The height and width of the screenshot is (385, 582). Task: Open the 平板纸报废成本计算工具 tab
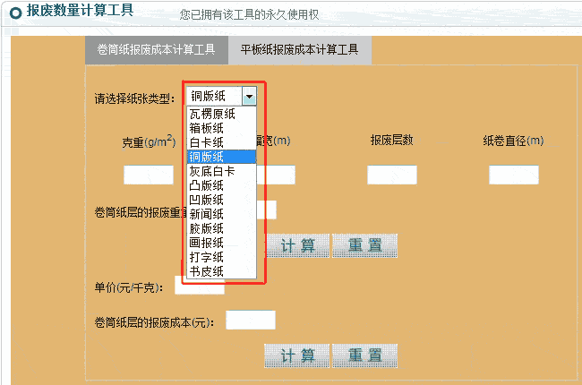[x=299, y=50]
